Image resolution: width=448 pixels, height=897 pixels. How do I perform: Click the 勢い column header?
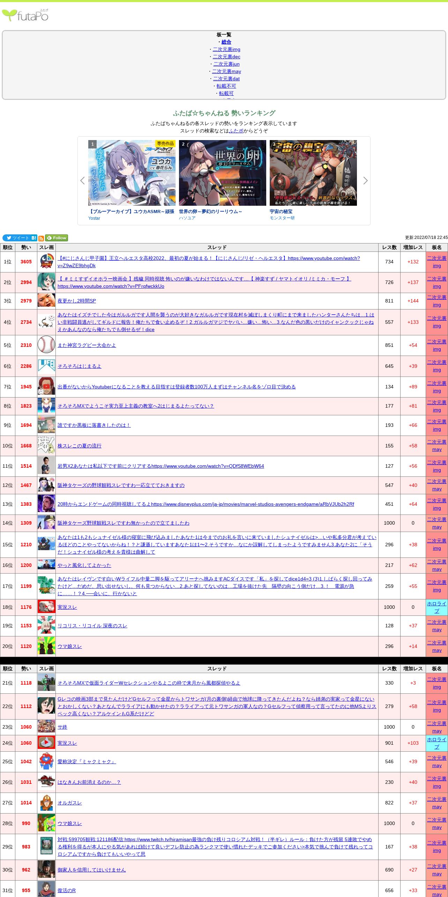26,247
